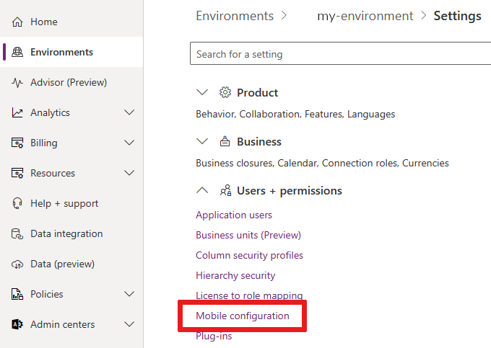Click the Search for a setting field

339,54
